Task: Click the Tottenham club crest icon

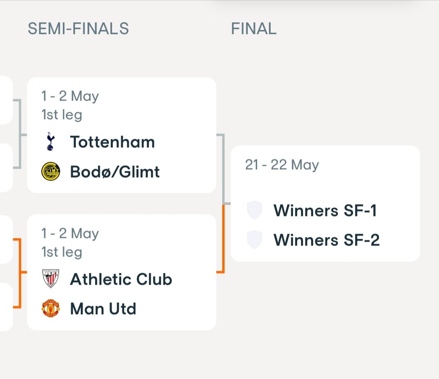Action: [51, 142]
